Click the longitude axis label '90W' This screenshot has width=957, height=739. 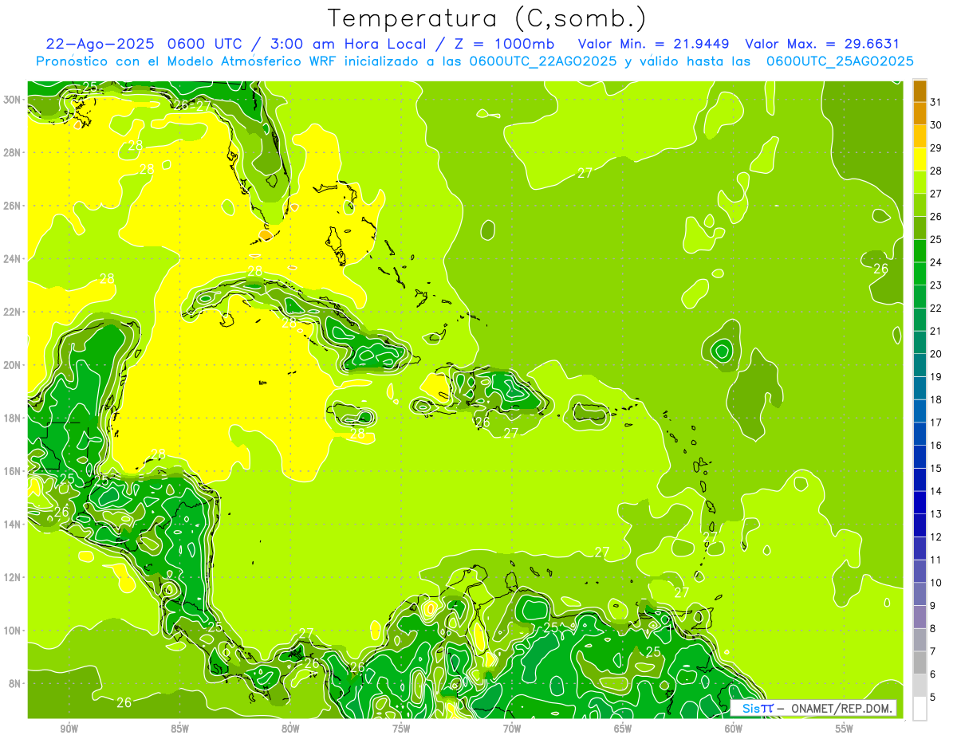tap(69, 729)
